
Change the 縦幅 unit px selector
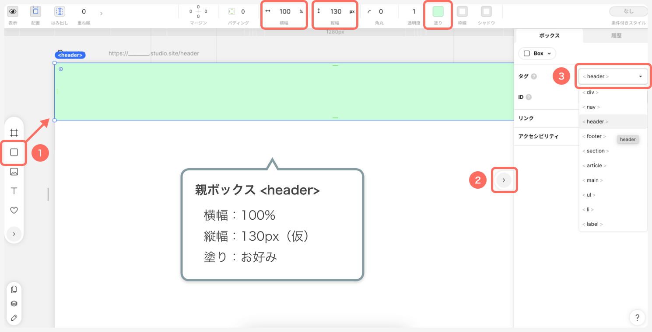[x=352, y=12]
